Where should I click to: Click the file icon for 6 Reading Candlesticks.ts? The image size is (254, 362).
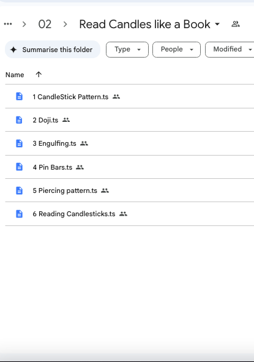point(19,214)
